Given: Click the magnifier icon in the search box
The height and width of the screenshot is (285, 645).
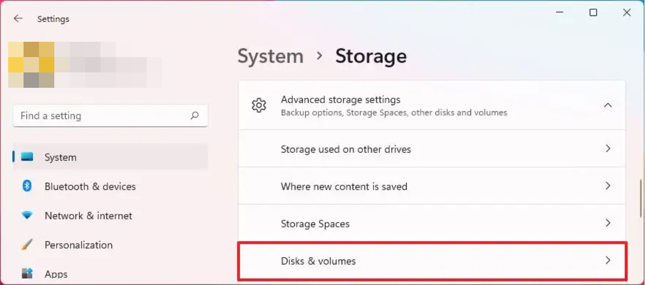Looking at the screenshot, I should (x=195, y=116).
